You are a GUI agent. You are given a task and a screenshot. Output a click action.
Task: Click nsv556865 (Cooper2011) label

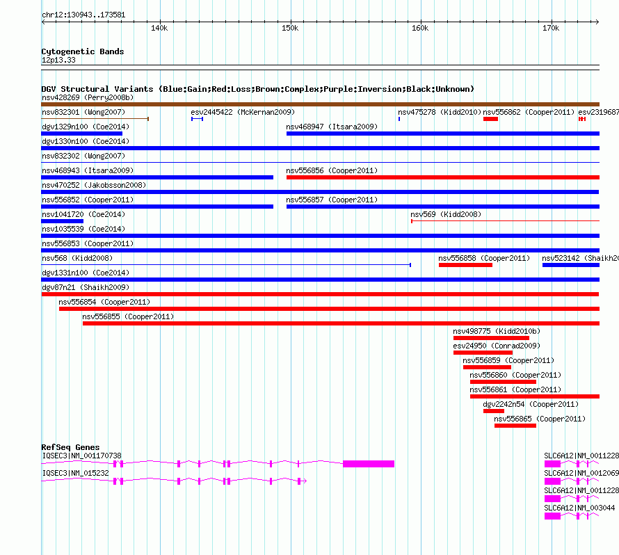click(x=540, y=419)
